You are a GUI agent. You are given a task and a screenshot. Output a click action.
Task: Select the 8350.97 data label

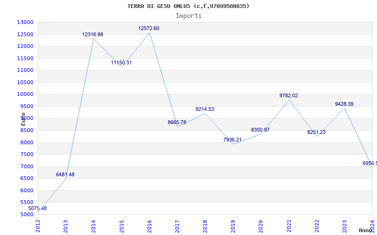pos(261,130)
